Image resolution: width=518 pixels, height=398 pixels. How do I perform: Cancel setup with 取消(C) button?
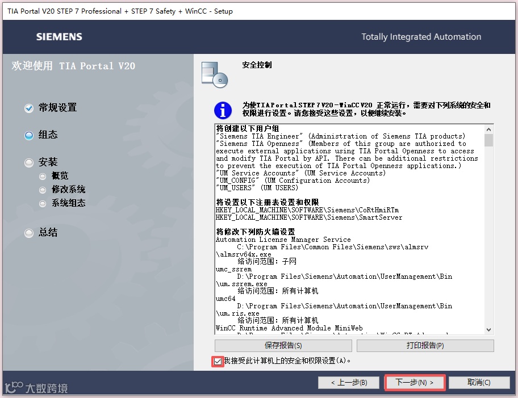tap(479, 383)
